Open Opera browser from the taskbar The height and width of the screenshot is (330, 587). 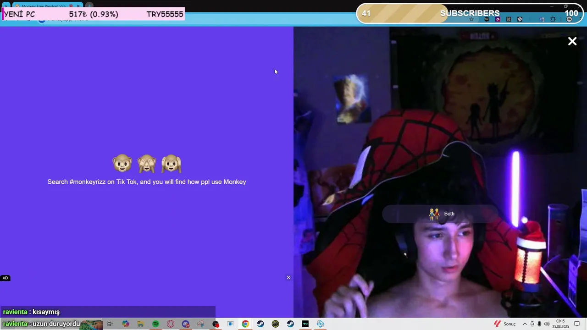171,324
